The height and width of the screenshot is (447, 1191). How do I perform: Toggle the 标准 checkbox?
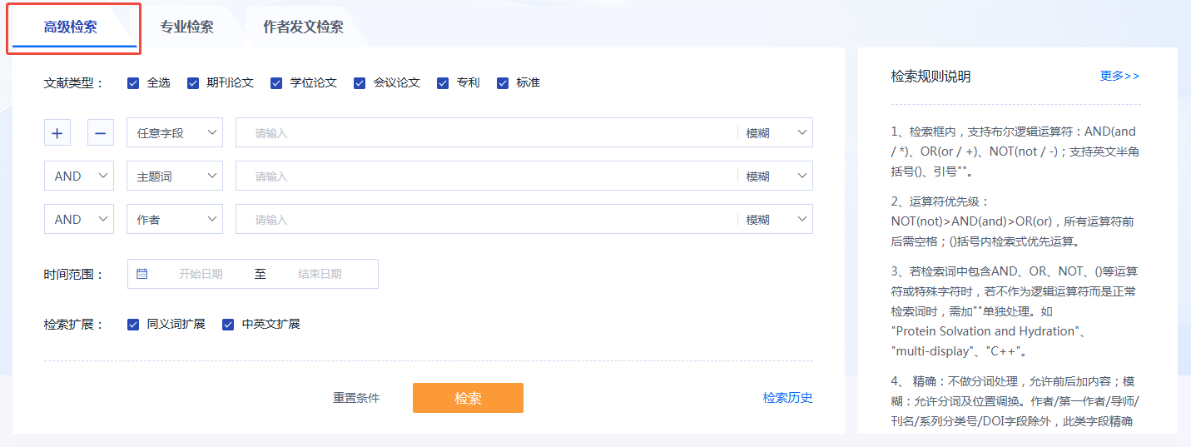tap(503, 83)
